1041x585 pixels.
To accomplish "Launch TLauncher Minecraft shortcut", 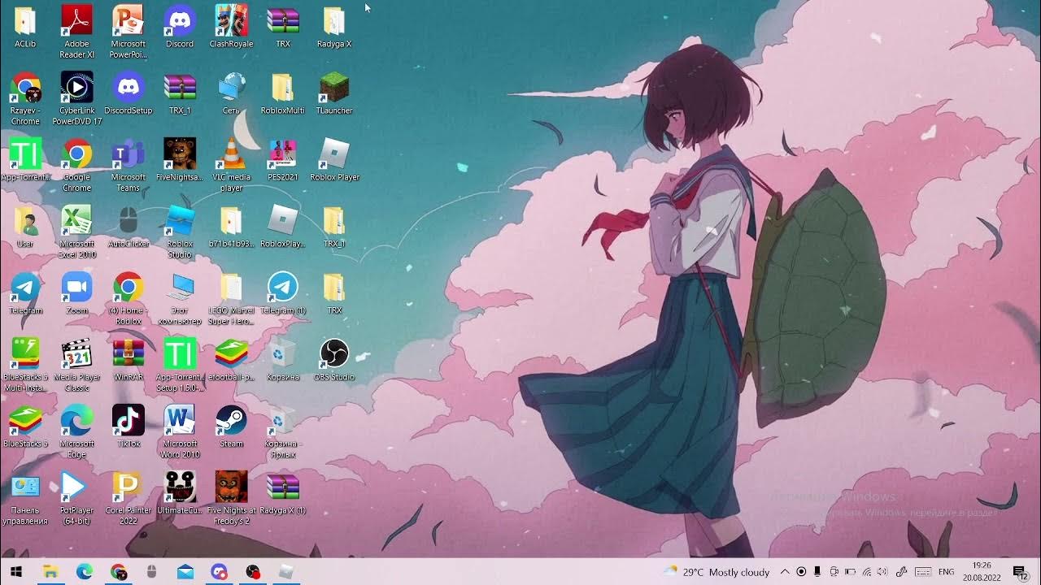I will (x=334, y=93).
